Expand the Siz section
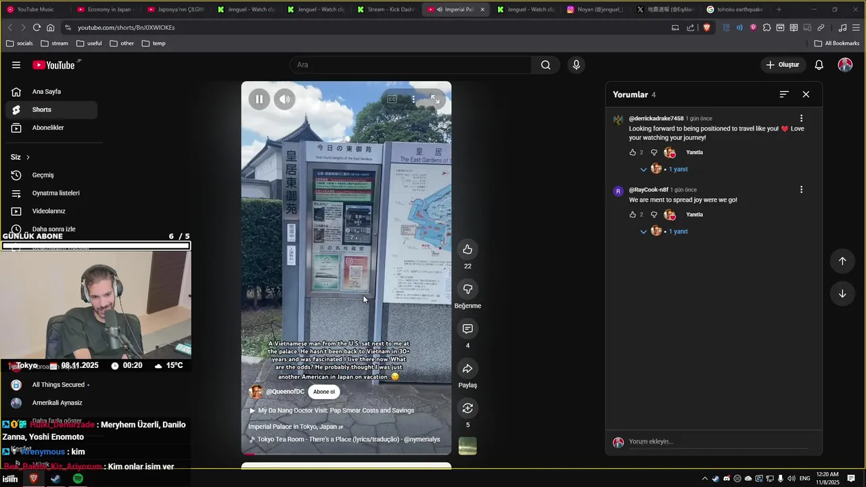866x487 pixels. (x=20, y=157)
